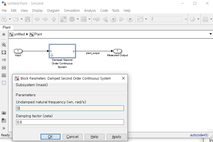Expand the Model Explorer dropdown arrow
Viewport: 213px width, 142px height.
point(89,19)
